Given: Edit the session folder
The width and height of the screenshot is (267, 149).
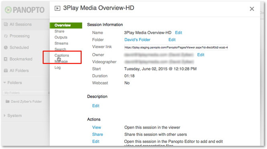Looking at the screenshot, I should point(172,40).
